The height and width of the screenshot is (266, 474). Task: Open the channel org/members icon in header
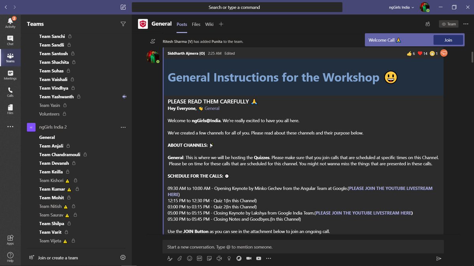(x=428, y=24)
